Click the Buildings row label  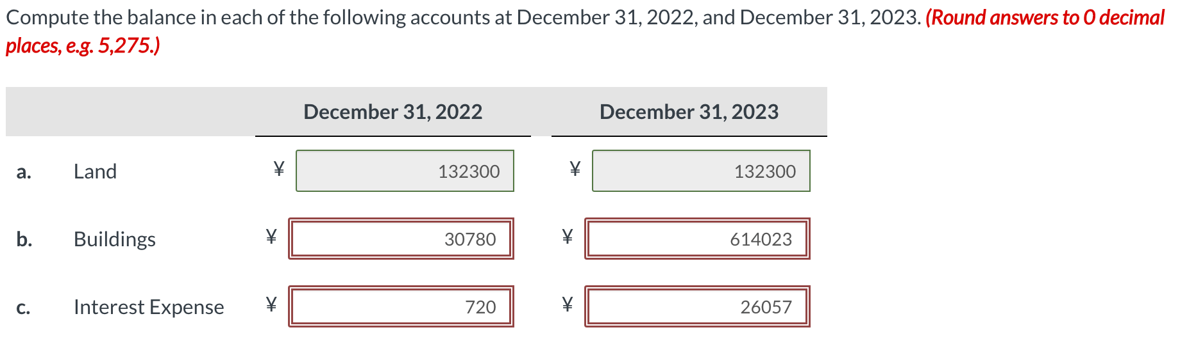(x=115, y=239)
